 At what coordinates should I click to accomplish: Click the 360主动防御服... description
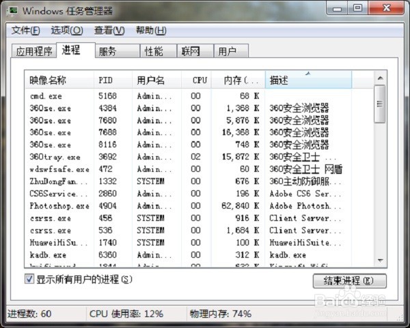point(305,181)
